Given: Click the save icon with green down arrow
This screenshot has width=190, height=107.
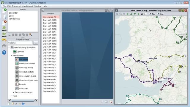Looking at the screenshot, I should pos(4,29).
